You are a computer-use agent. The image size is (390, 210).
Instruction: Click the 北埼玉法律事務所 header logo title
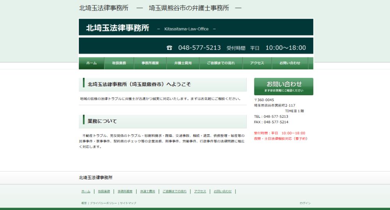click(x=117, y=28)
